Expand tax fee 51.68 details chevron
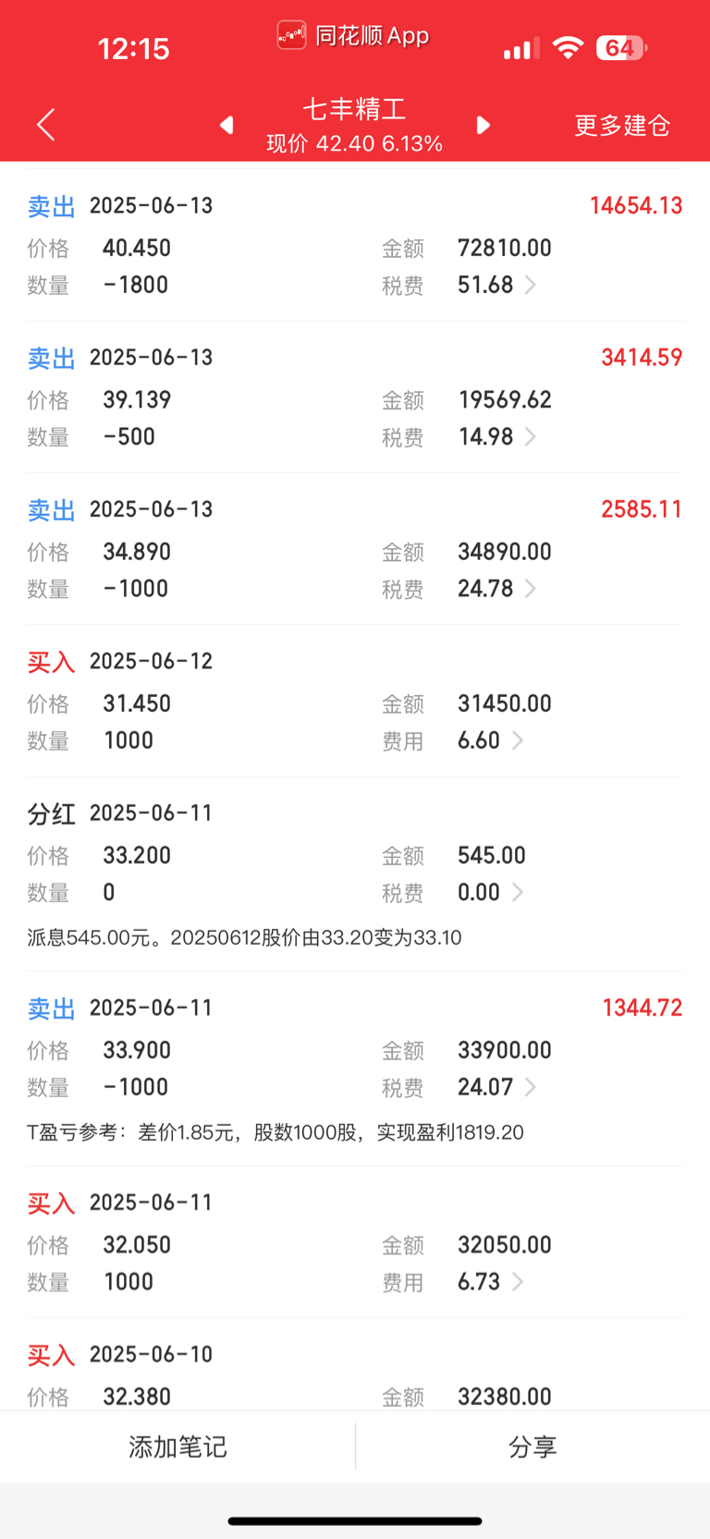 point(531,285)
